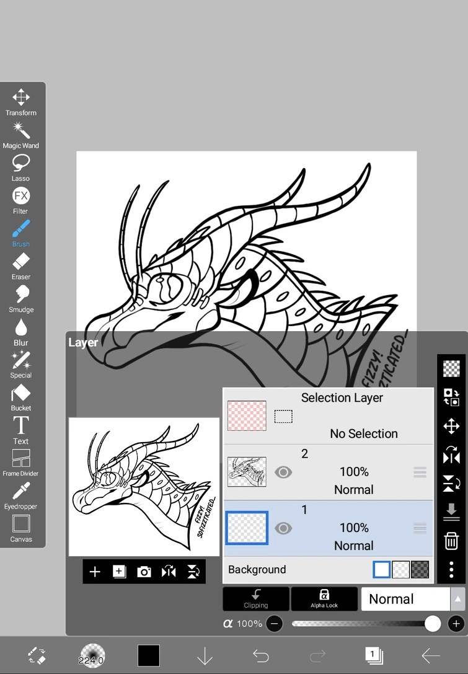
Task: Click the layer opacity slider handle
Action: 432,624
